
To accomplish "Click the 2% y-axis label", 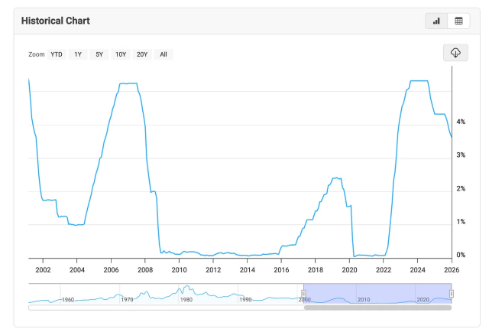I will pyautogui.click(x=461, y=188).
